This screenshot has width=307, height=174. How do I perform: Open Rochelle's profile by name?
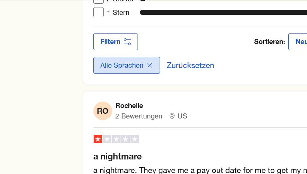[x=129, y=106]
